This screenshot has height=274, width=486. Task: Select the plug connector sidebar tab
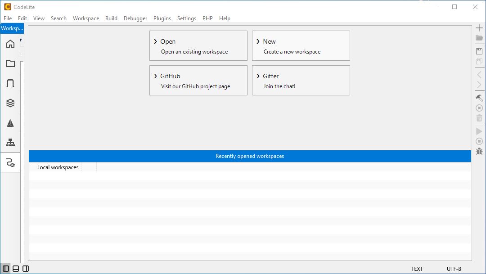[10, 162]
